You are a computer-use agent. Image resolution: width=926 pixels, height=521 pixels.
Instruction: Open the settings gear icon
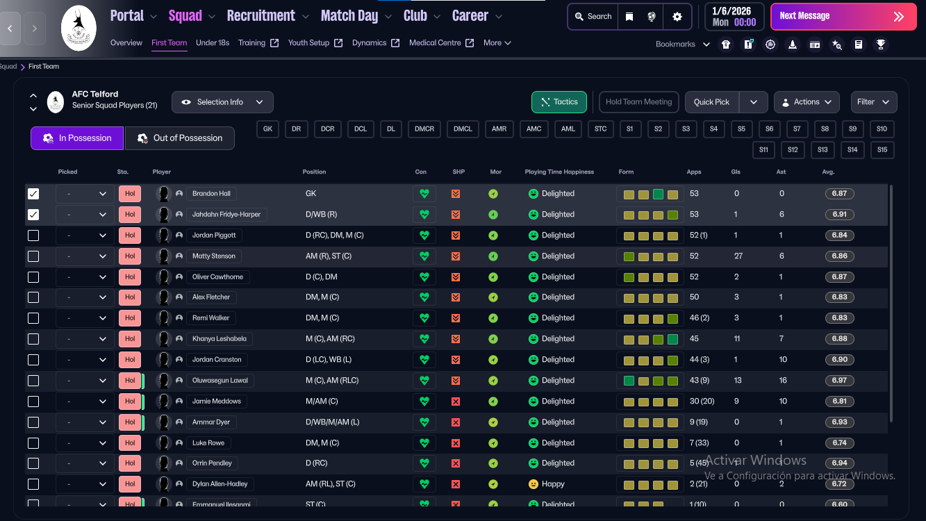(x=677, y=17)
